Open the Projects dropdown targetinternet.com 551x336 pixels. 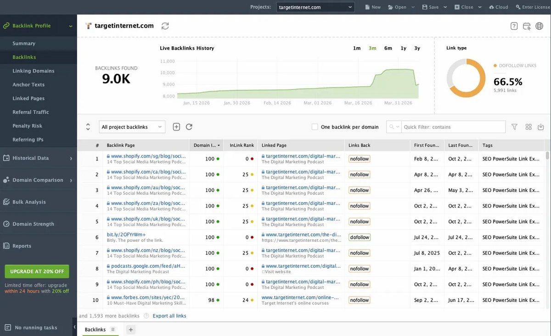click(x=315, y=7)
